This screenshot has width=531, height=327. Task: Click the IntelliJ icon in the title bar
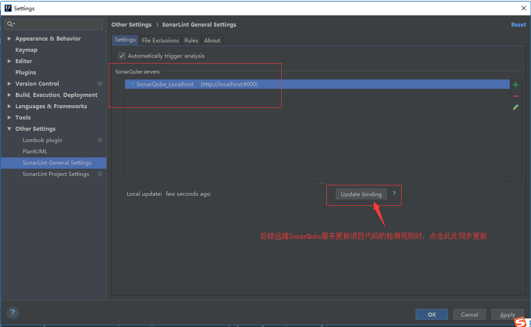8,8
